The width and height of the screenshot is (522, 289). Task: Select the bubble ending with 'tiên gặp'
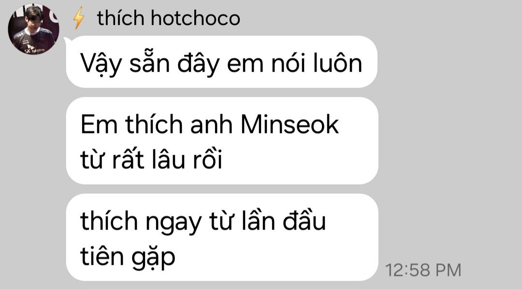coord(222,237)
